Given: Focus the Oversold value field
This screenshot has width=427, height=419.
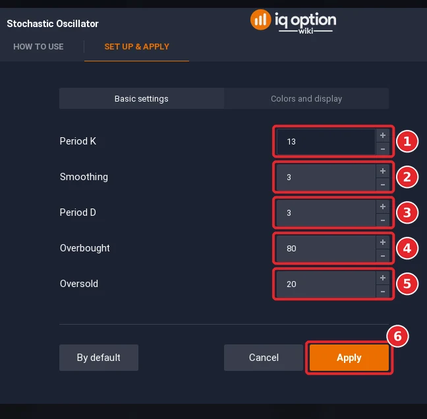Looking at the screenshot, I should click(x=326, y=284).
